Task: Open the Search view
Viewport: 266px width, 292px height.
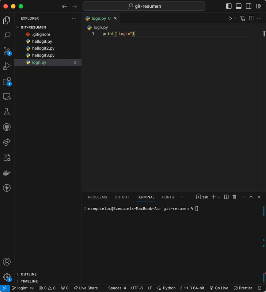Action: [7, 35]
